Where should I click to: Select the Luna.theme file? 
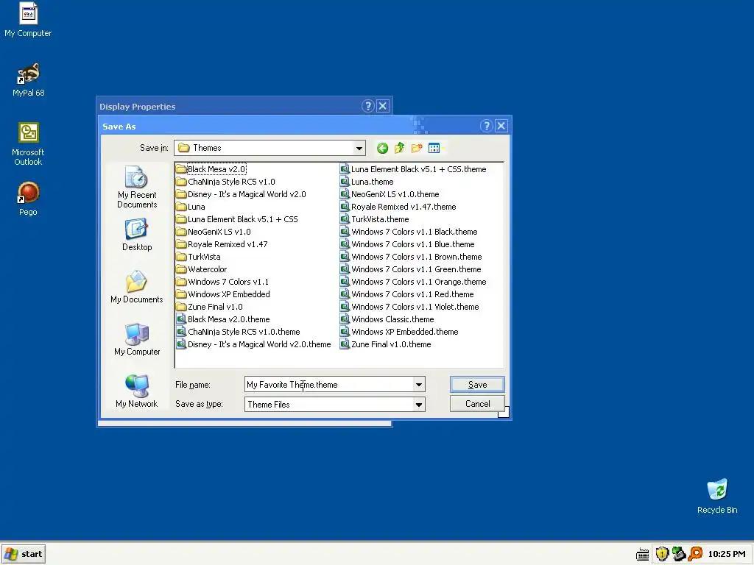click(x=367, y=182)
